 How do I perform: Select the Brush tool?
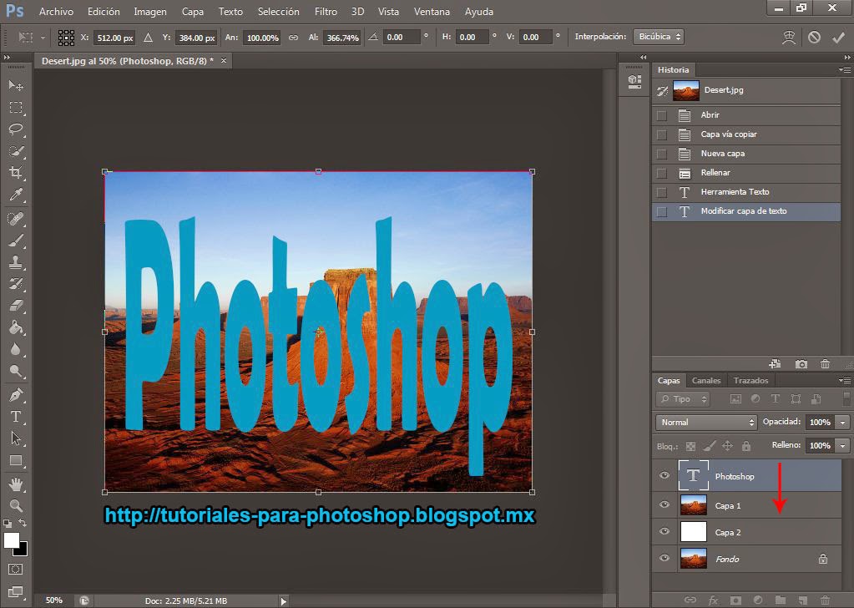pyautogui.click(x=16, y=241)
